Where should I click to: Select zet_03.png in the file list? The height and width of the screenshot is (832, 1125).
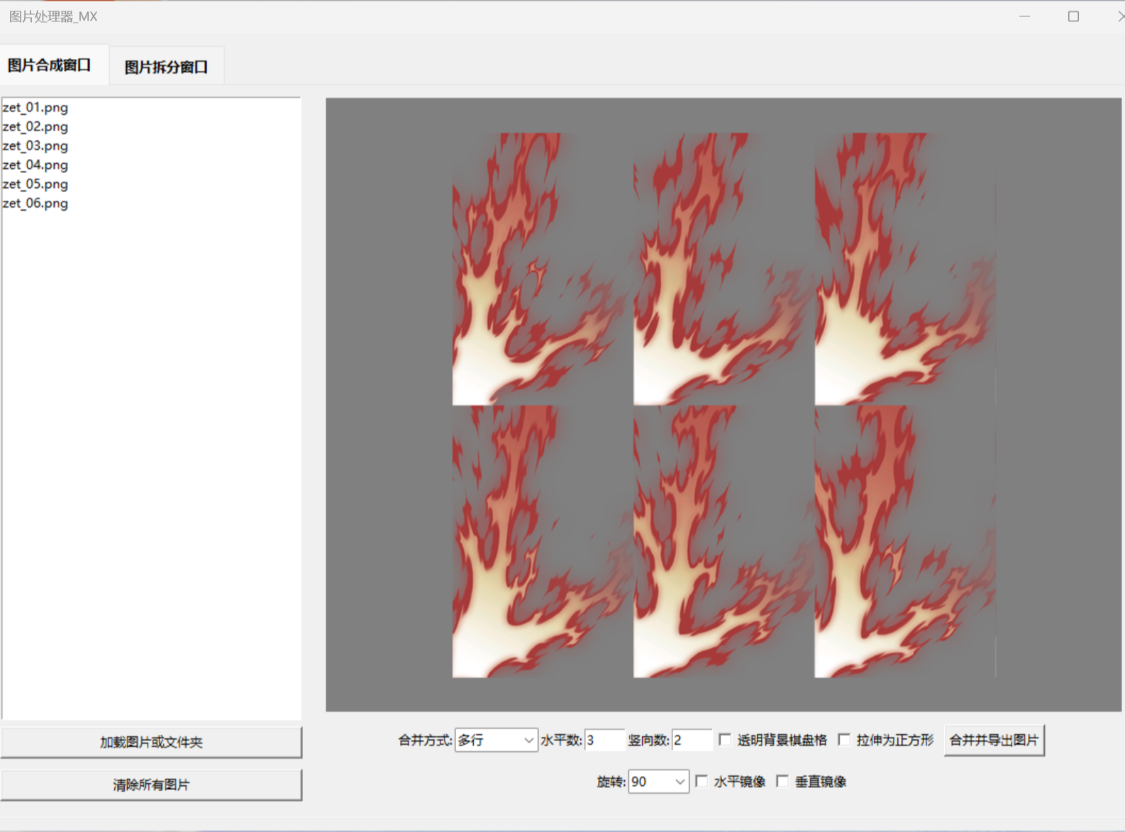pos(35,146)
